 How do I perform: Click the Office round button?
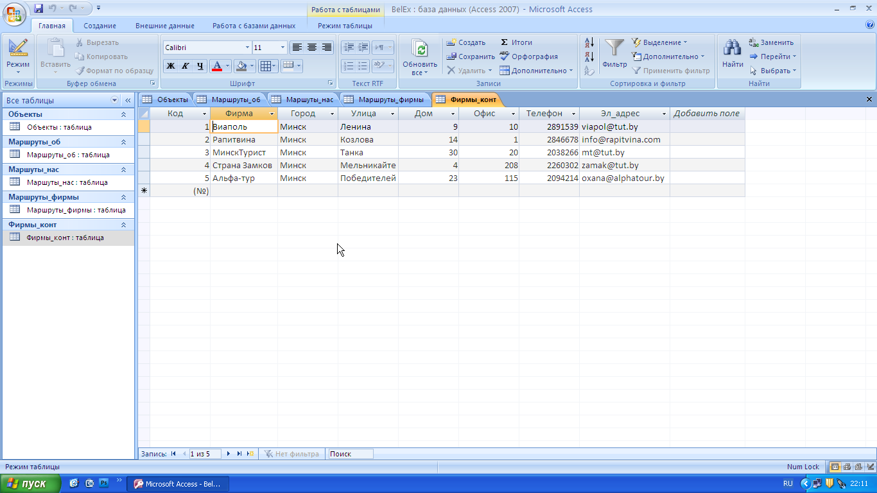pos(14,13)
